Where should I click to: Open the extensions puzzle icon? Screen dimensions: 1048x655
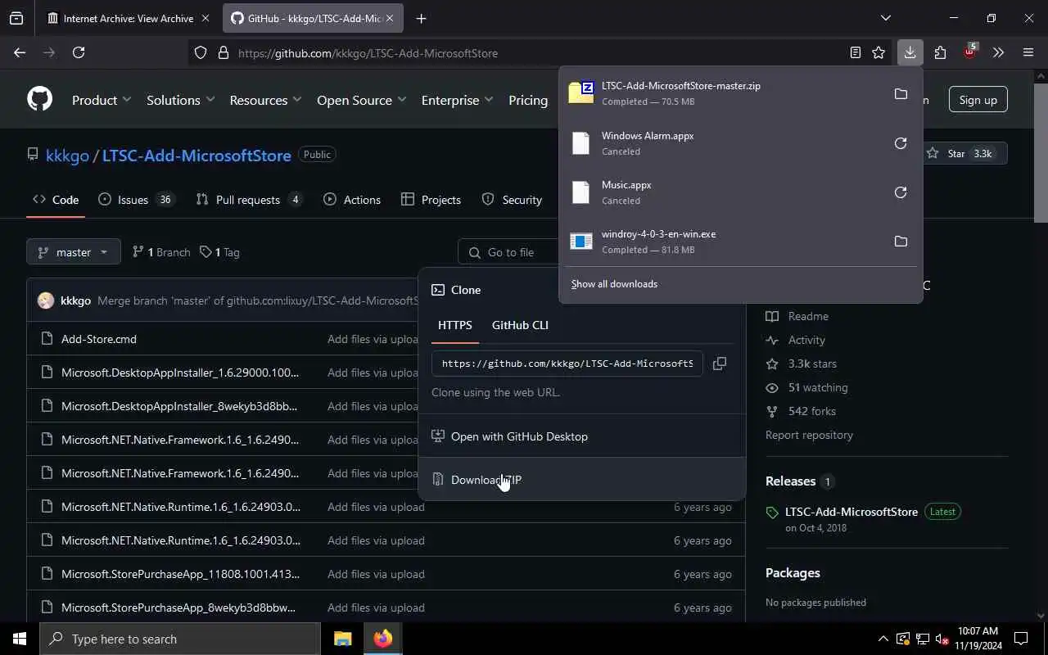(x=940, y=52)
